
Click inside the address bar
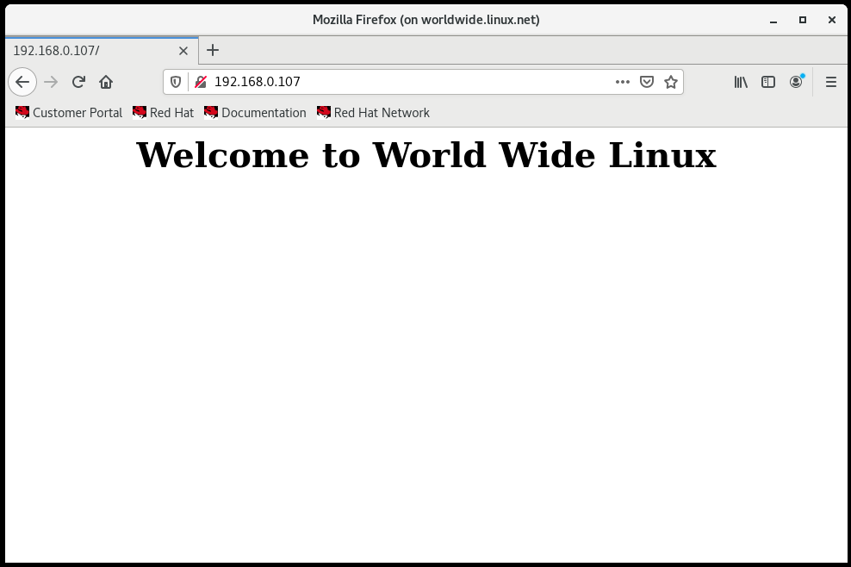click(388, 82)
